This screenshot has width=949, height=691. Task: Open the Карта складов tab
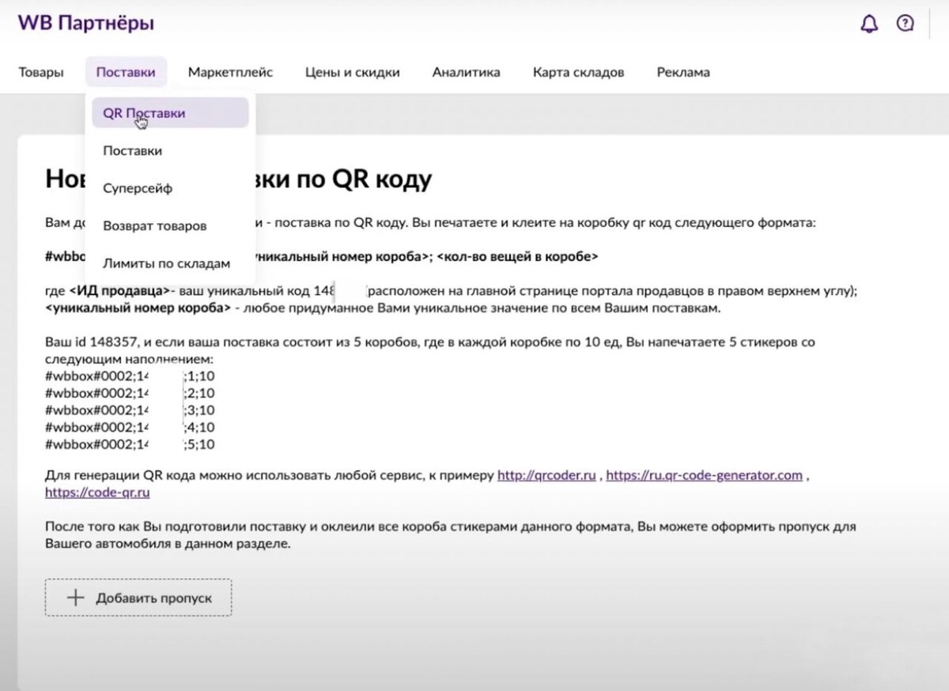coord(579,72)
